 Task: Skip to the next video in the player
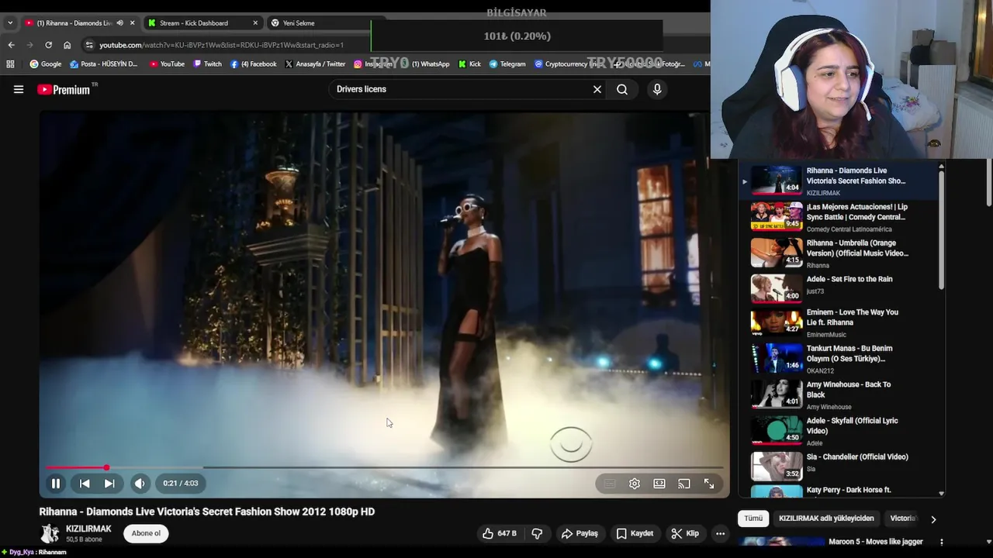(x=109, y=484)
